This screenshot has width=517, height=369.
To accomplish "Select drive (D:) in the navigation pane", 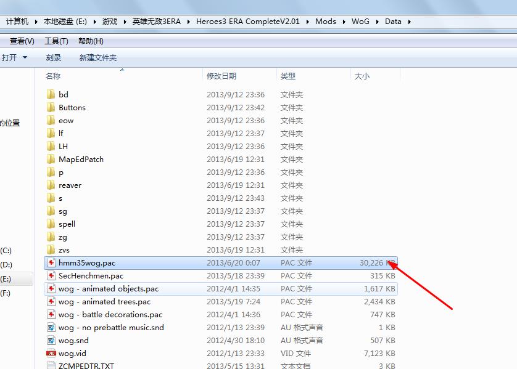I will [6, 265].
